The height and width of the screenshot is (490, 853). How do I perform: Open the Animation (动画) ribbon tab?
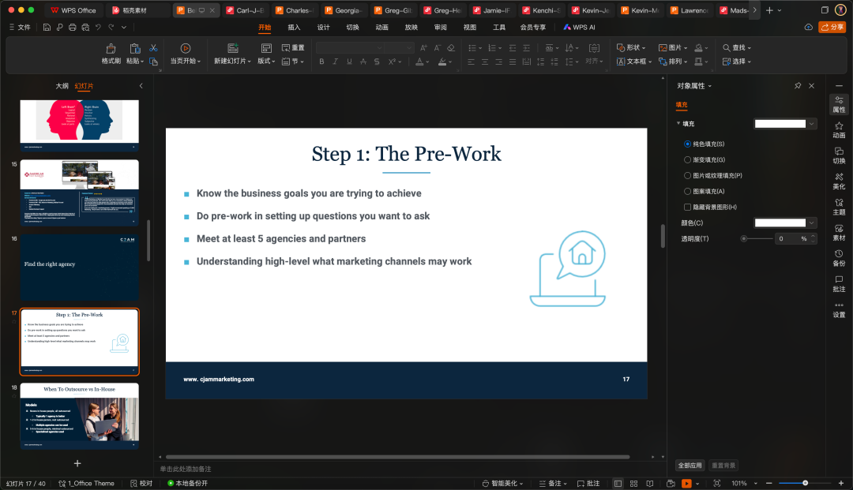(x=382, y=27)
